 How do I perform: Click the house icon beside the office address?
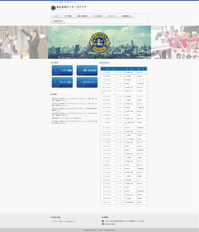tap(103, 221)
